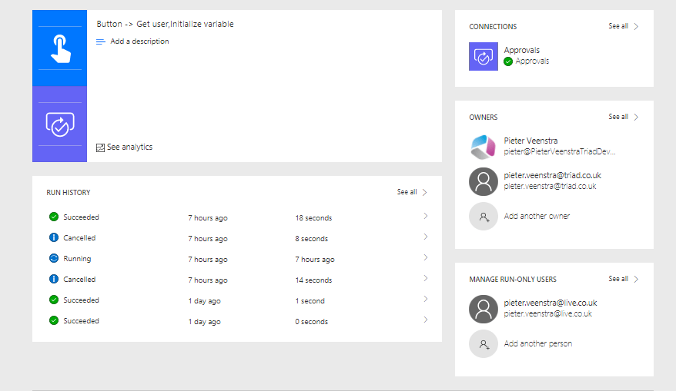Click the manual button trigger hand icon
676x391 pixels.
[x=60, y=48]
